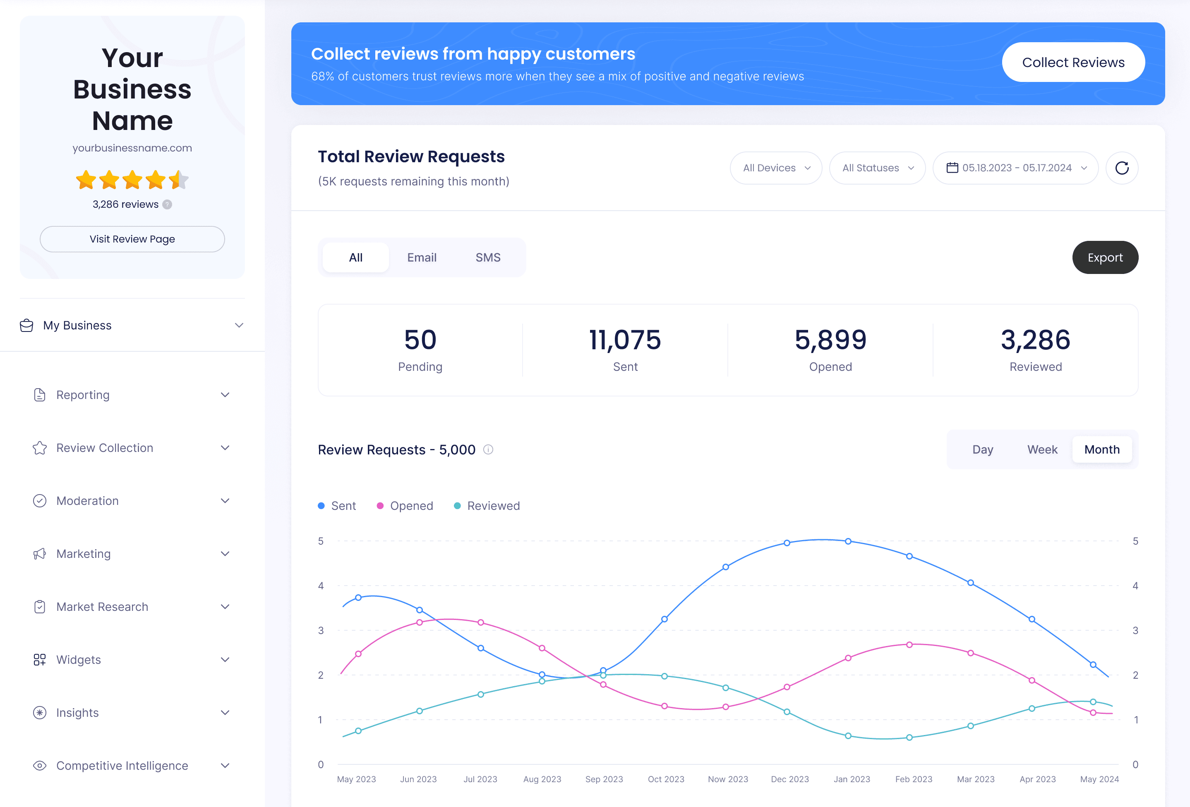Screen dimensions: 1190x807
Task: Switch to the SMS tab
Action: (487, 257)
